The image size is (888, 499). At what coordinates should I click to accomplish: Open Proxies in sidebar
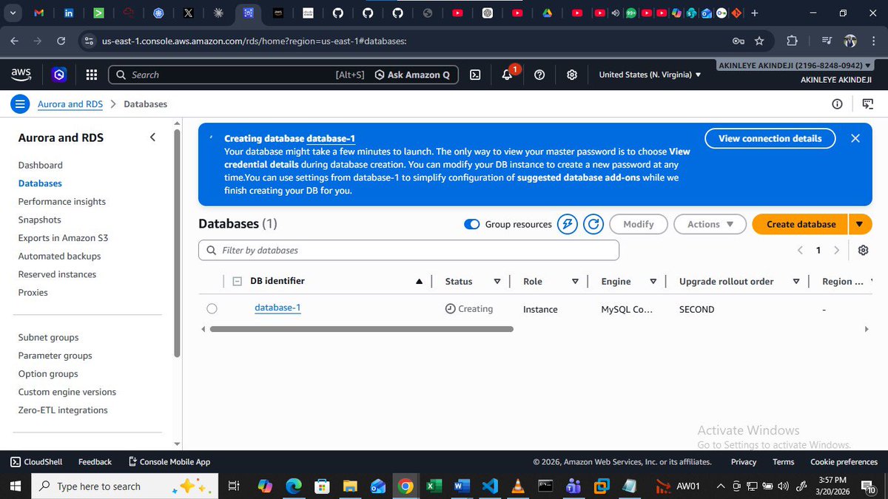point(33,292)
